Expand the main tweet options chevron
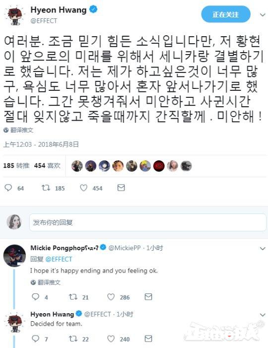 263,15
